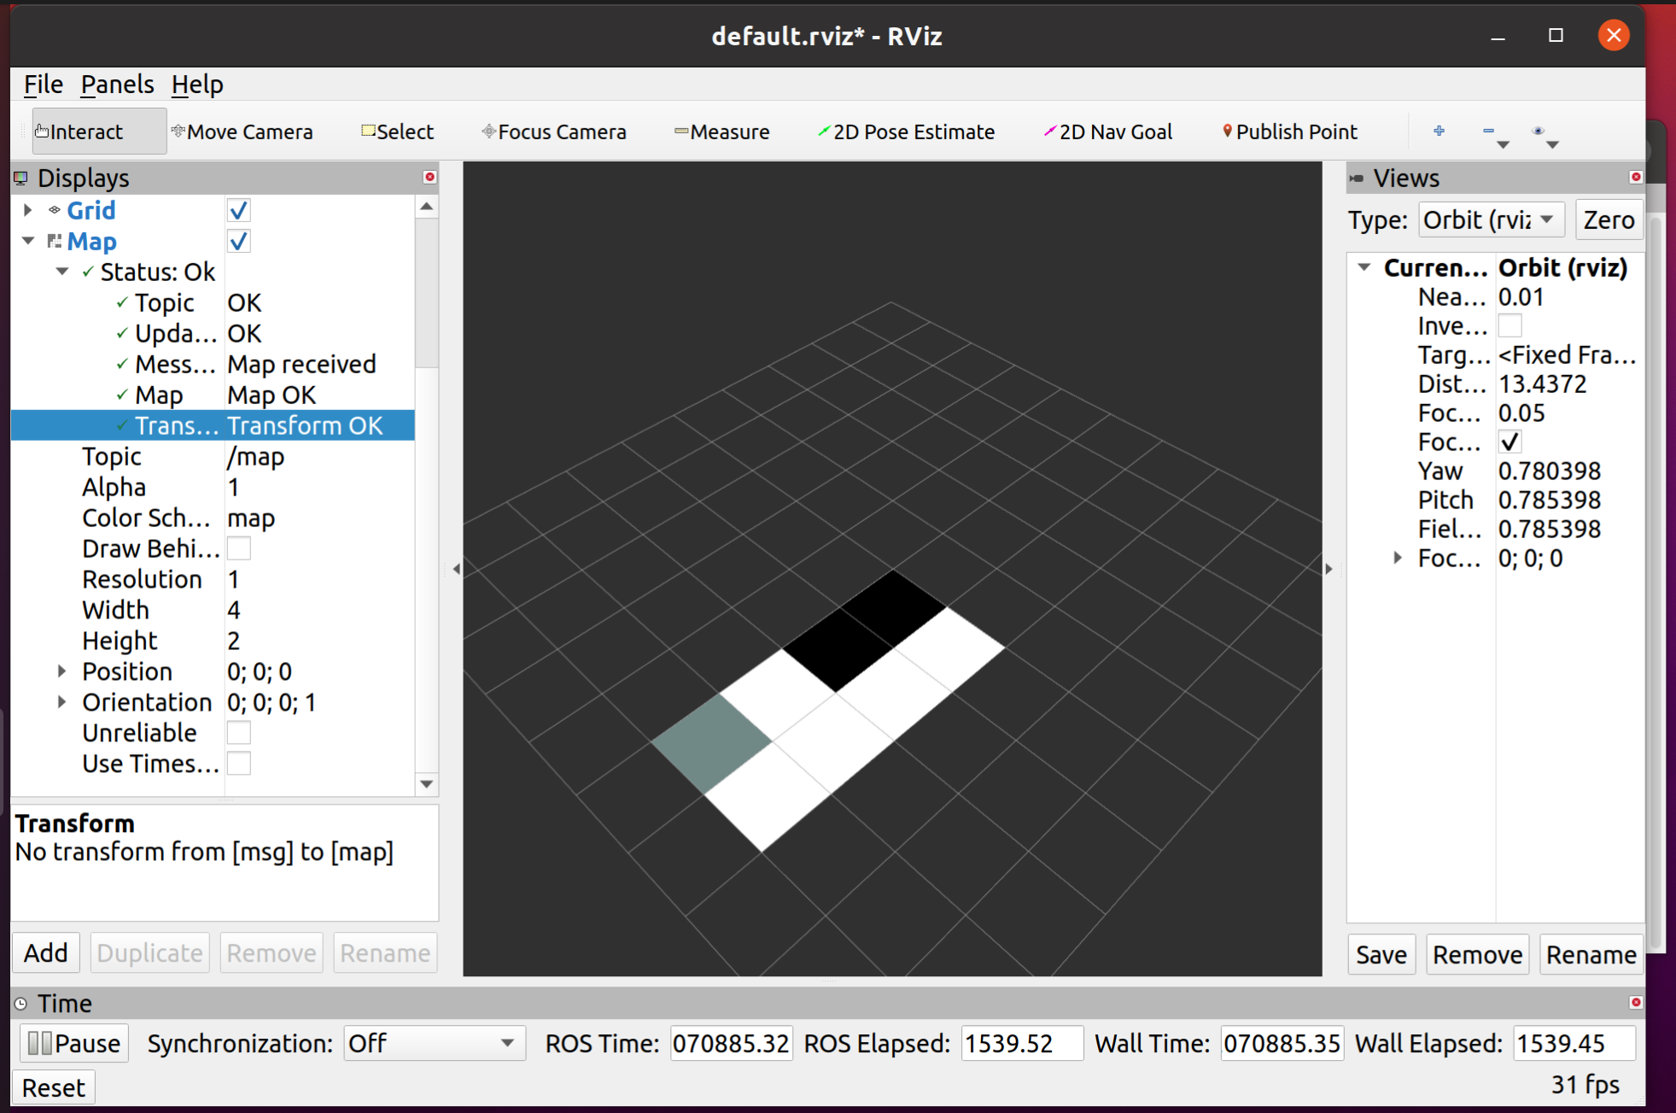This screenshot has height=1113, width=1676.
Task: Click the Add display button
Action: 46,952
